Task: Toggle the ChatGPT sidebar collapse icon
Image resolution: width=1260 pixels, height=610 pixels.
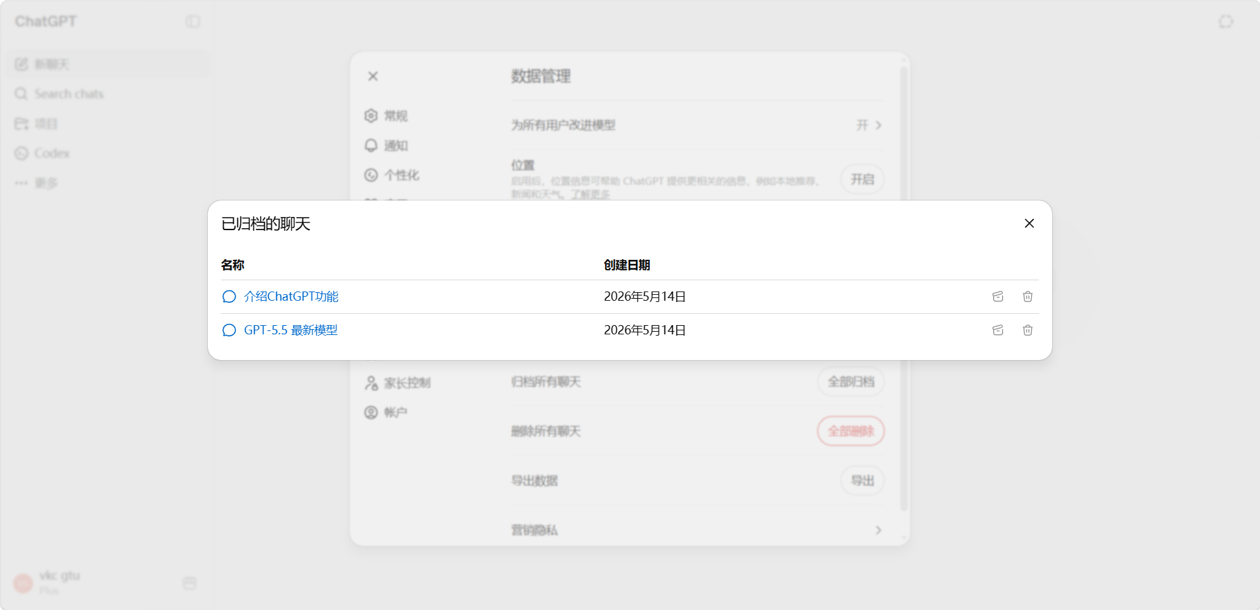Action: pos(193,22)
